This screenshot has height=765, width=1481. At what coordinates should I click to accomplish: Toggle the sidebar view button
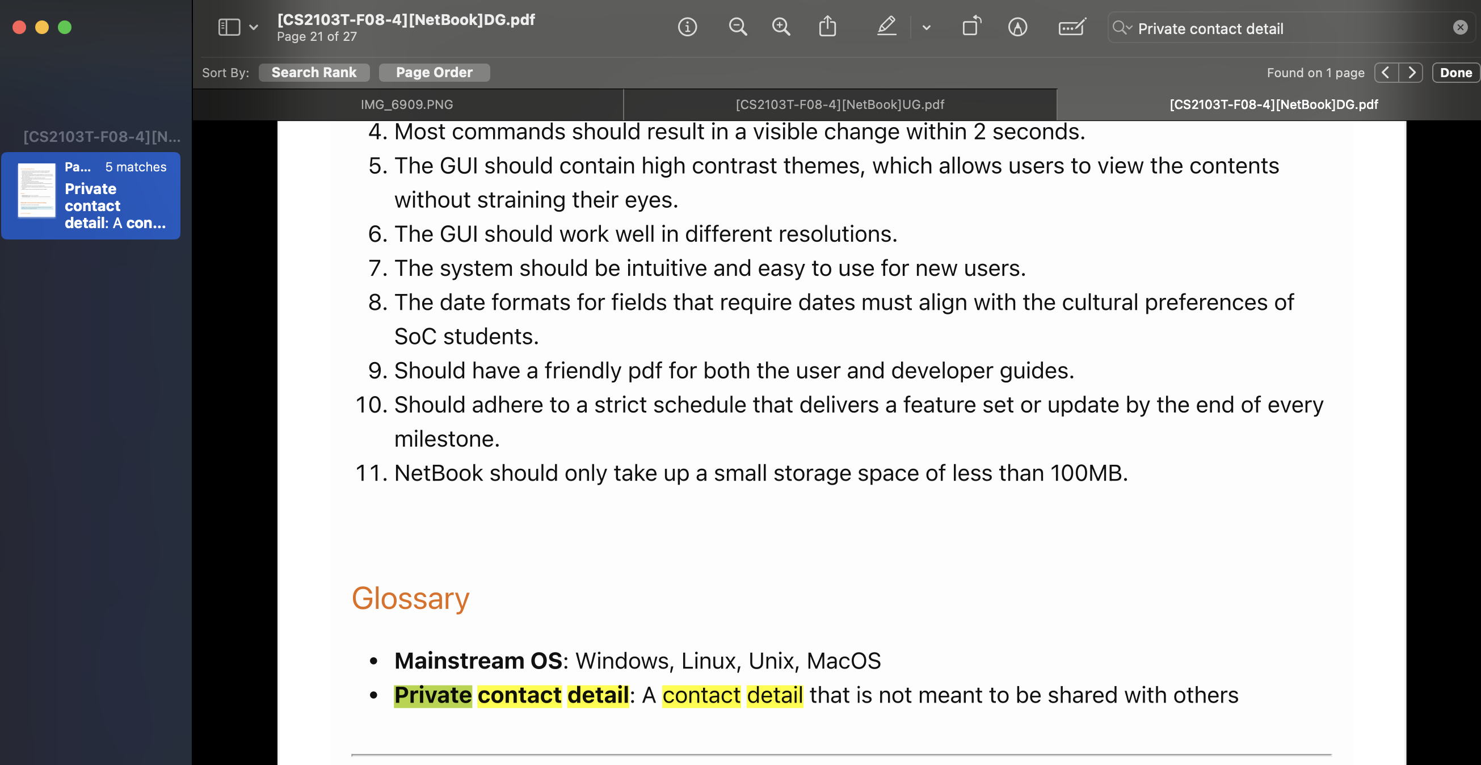tap(229, 27)
